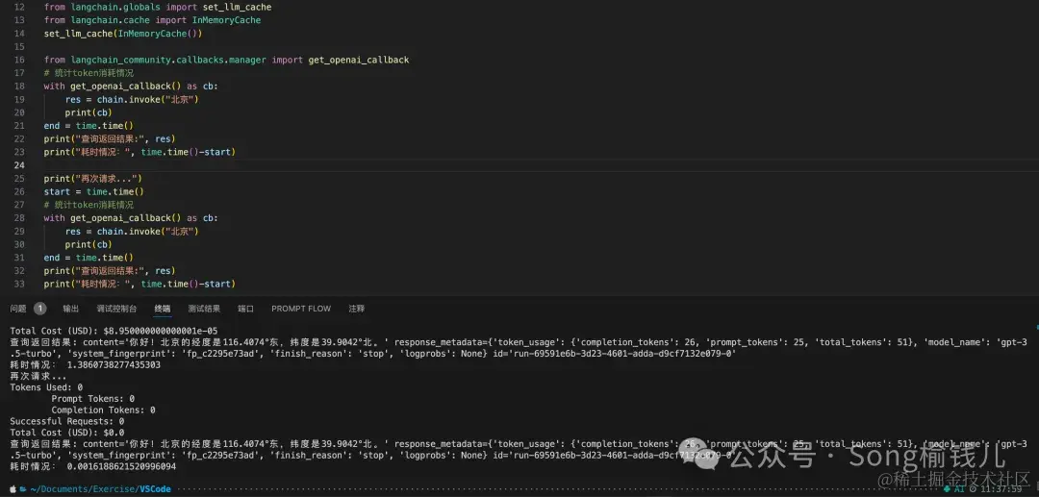This screenshot has height=497, width=1039.
Task: Click terminal output 'Total Cost (USD): $8.950000000000001e-05'
Action: pyautogui.click(x=114, y=331)
